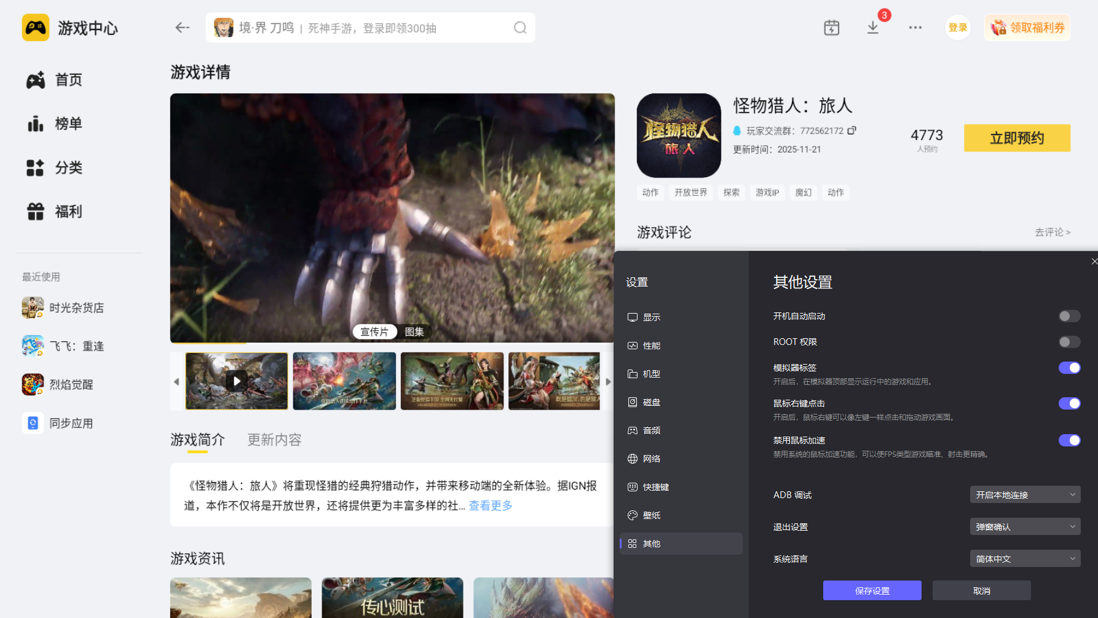Disable the 模拟器标签 emulator label toggle
This screenshot has height=618, width=1098.
1070,367
